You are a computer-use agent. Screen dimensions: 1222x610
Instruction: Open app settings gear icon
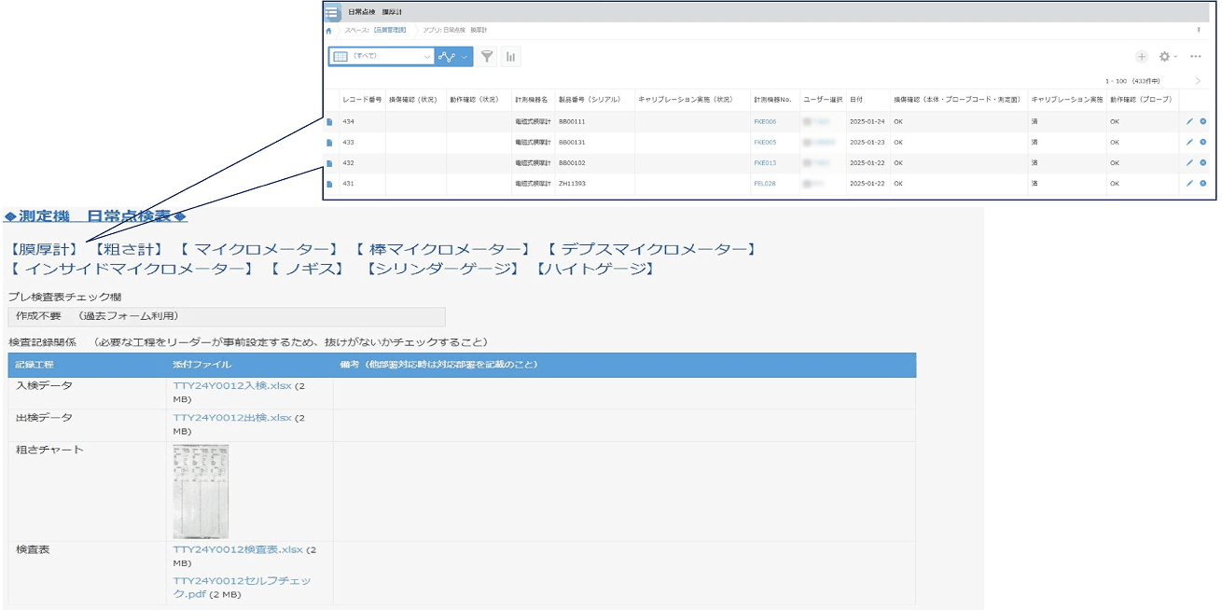tap(1164, 57)
